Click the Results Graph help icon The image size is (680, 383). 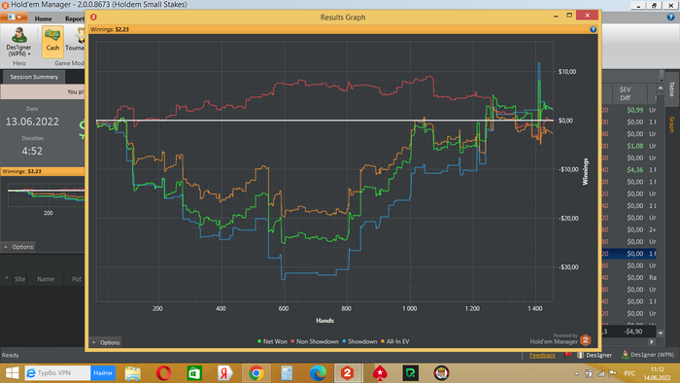click(593, 29)
